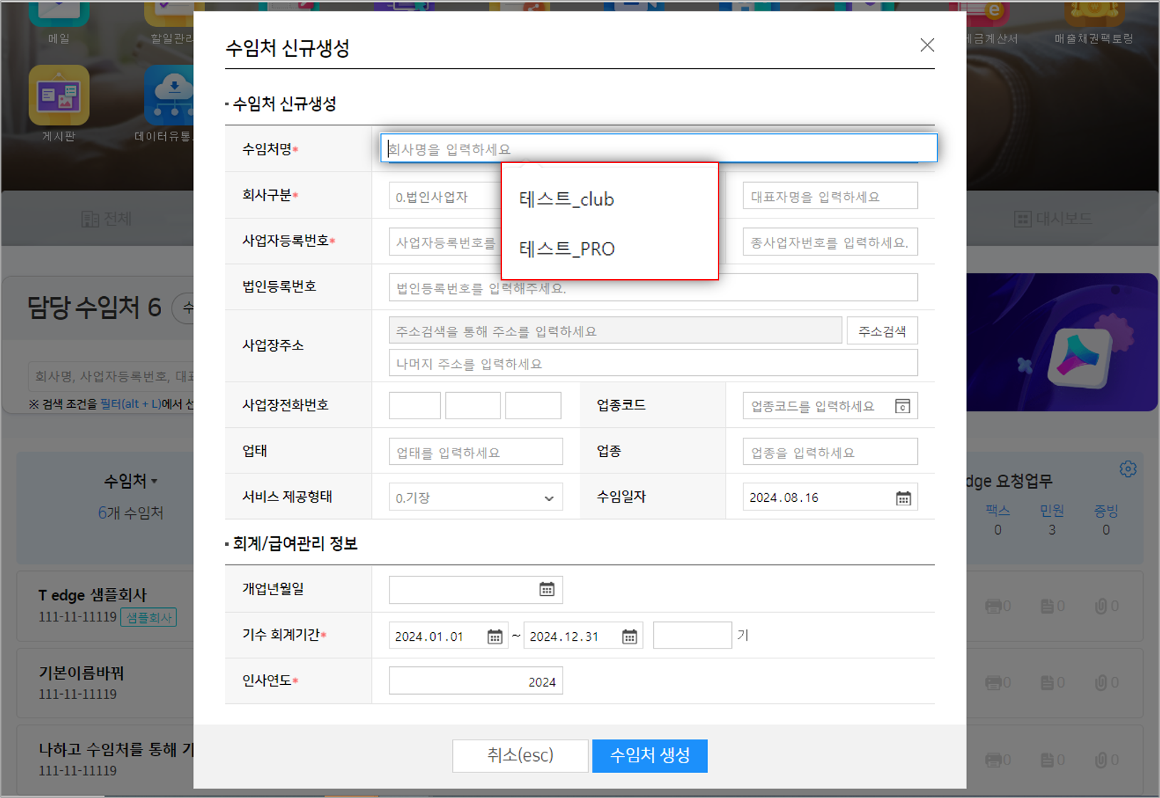Open the calendar picker for 개업년월일
Viewport: 1160px width, 798px height.
coord(545,589)
